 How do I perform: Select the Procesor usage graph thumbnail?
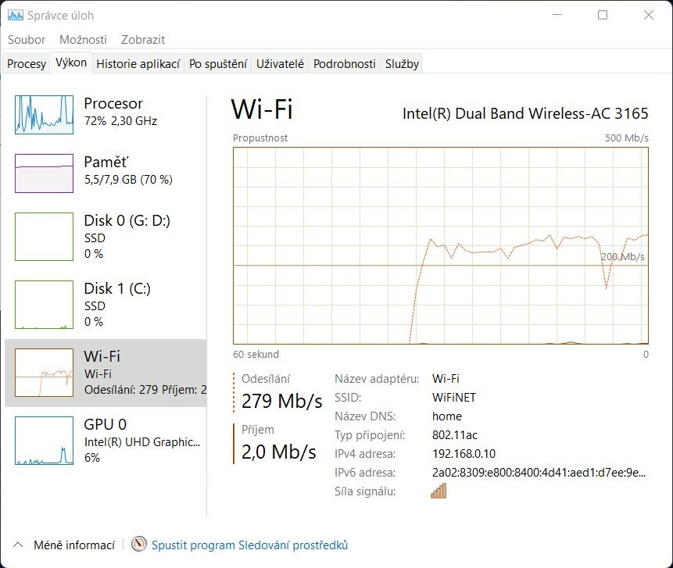coord(45,115)
